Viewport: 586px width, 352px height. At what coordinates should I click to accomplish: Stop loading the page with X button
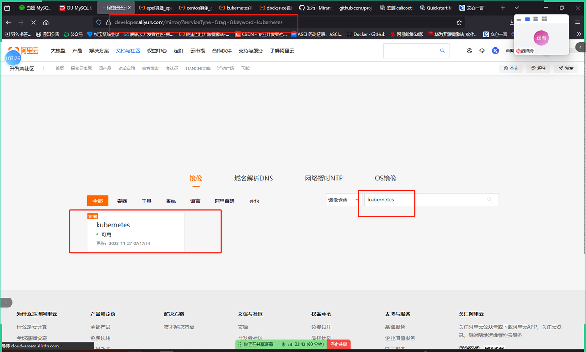pyautogui.click(x=33, y=22)
